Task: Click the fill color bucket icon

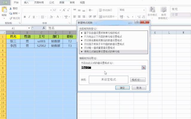Action: pos(51,17)
